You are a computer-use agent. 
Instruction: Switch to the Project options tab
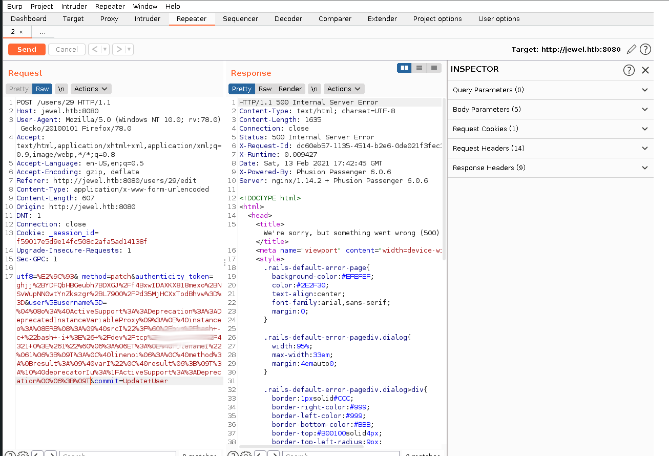pos(437,18)
